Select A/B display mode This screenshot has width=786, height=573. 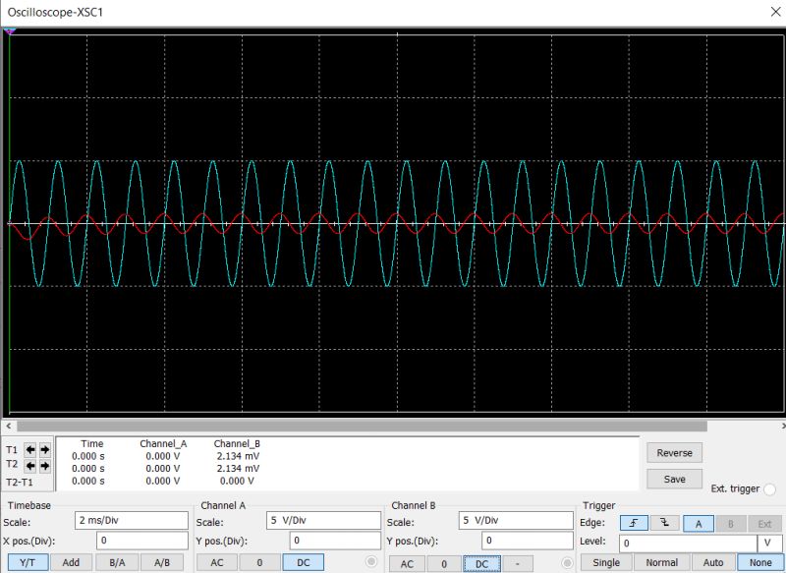tap(163, 562)
